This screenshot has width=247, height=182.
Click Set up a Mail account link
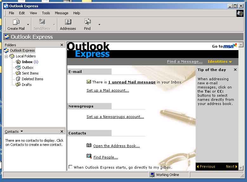[108, 90]
